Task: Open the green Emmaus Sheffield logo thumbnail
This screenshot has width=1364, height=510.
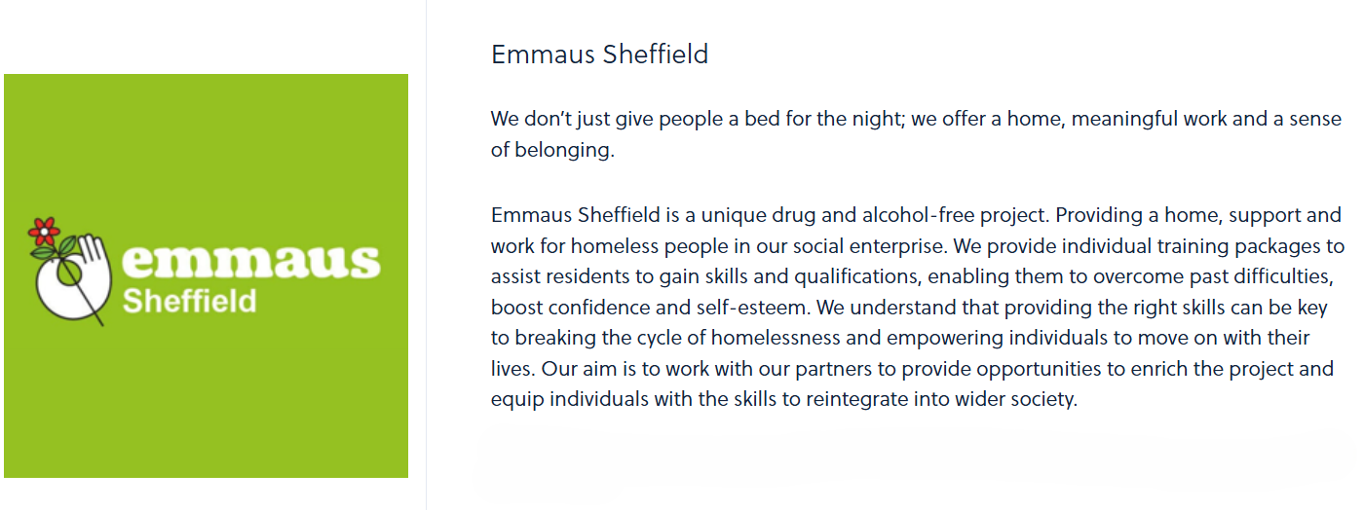Action: (x=206, y=275)
